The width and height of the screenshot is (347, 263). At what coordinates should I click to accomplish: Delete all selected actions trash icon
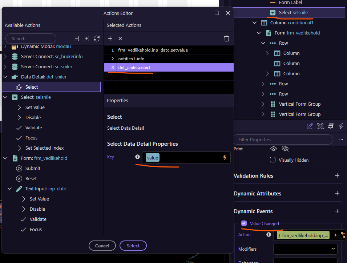coord(227,39)
